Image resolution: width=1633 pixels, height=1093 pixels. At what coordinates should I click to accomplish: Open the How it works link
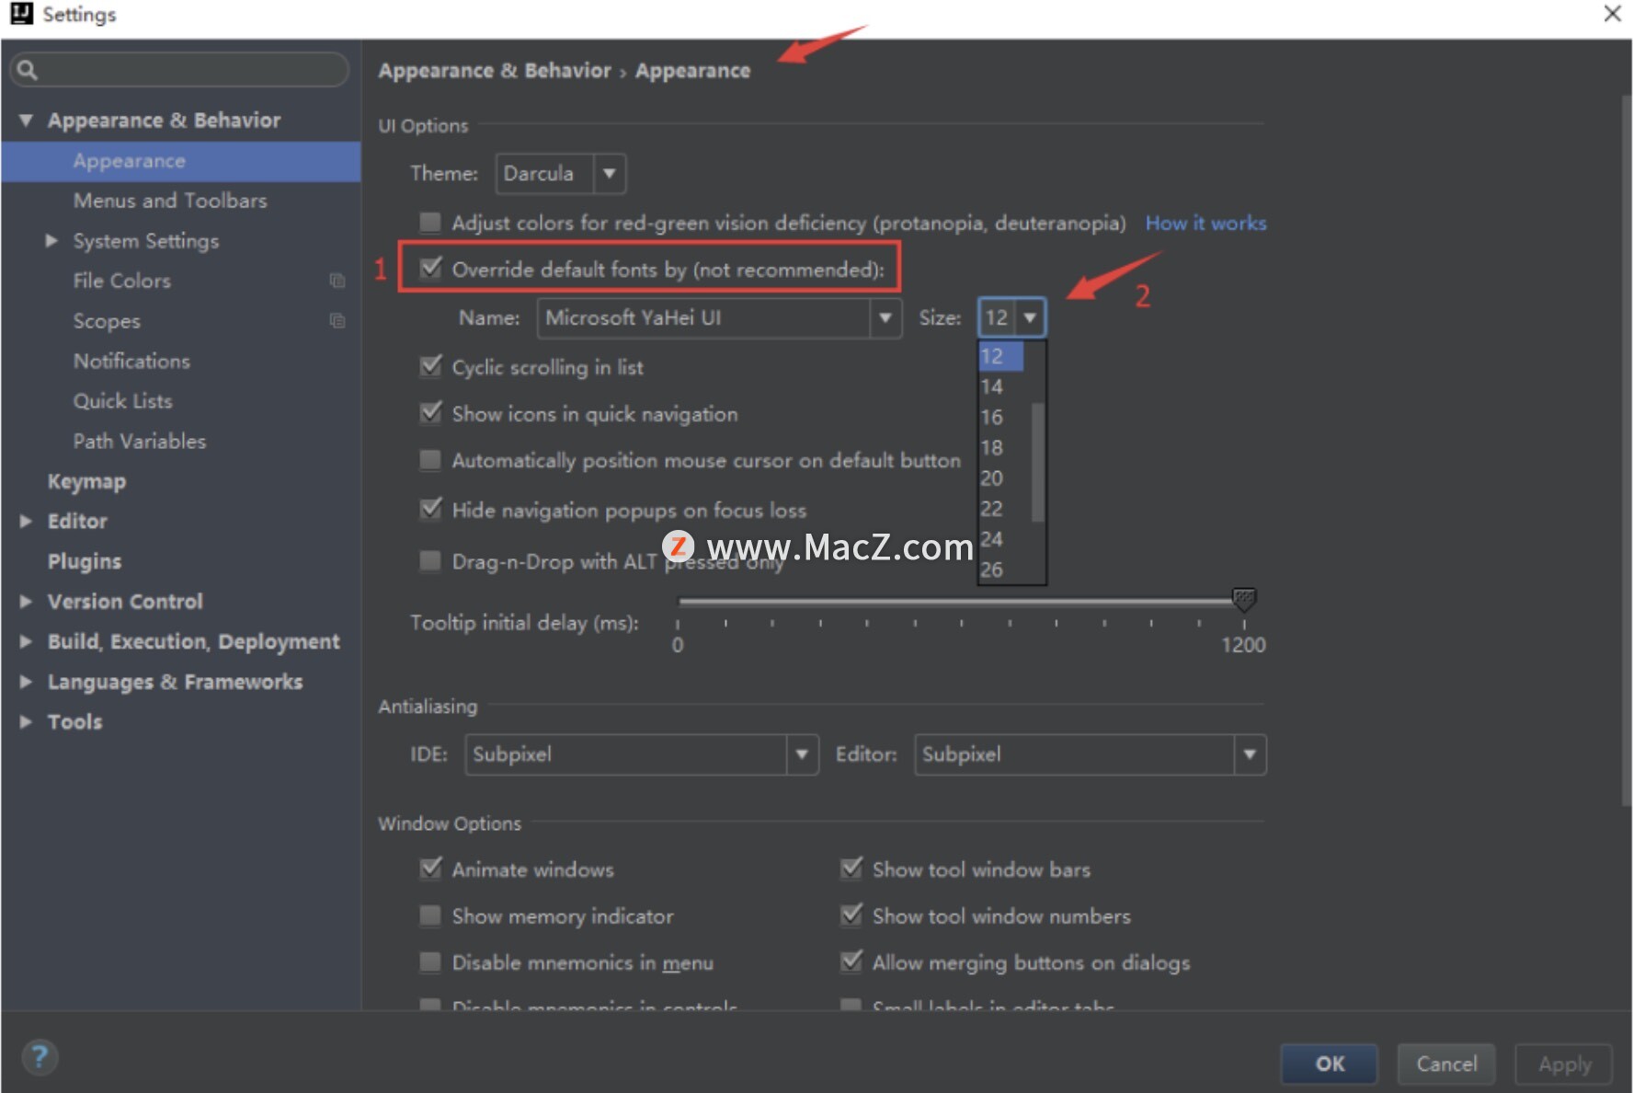[1205, 223]
